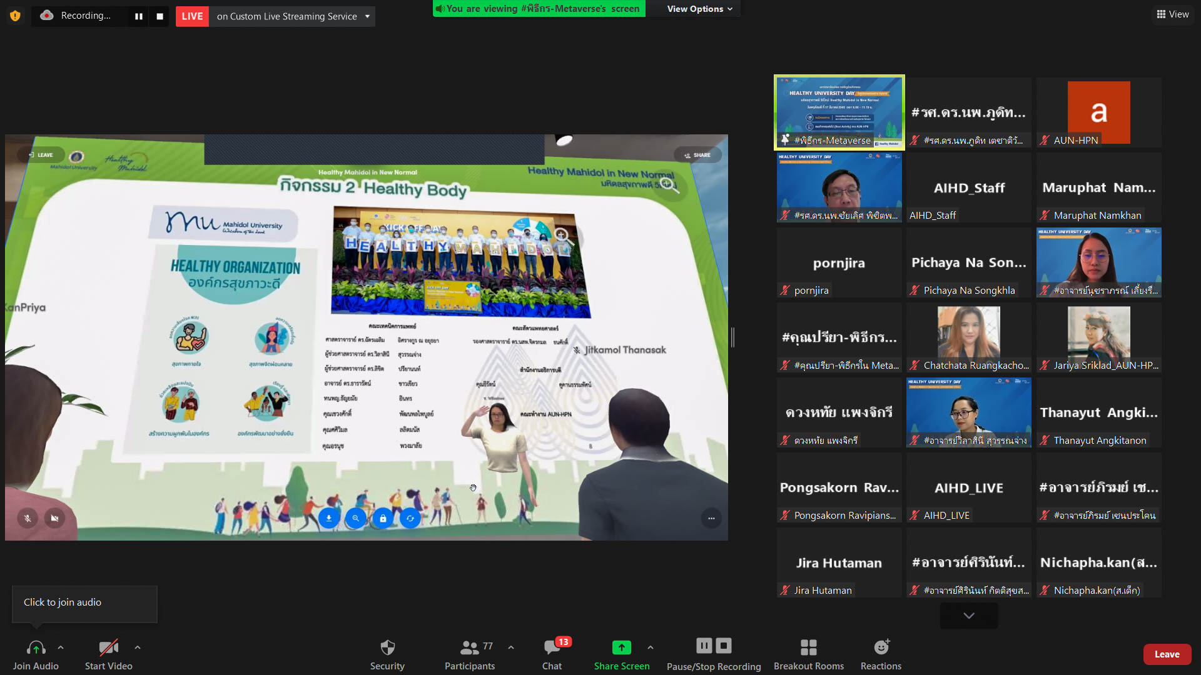
Task: Select Pongsakorn Ravipians participant tile
Action: 839,487
